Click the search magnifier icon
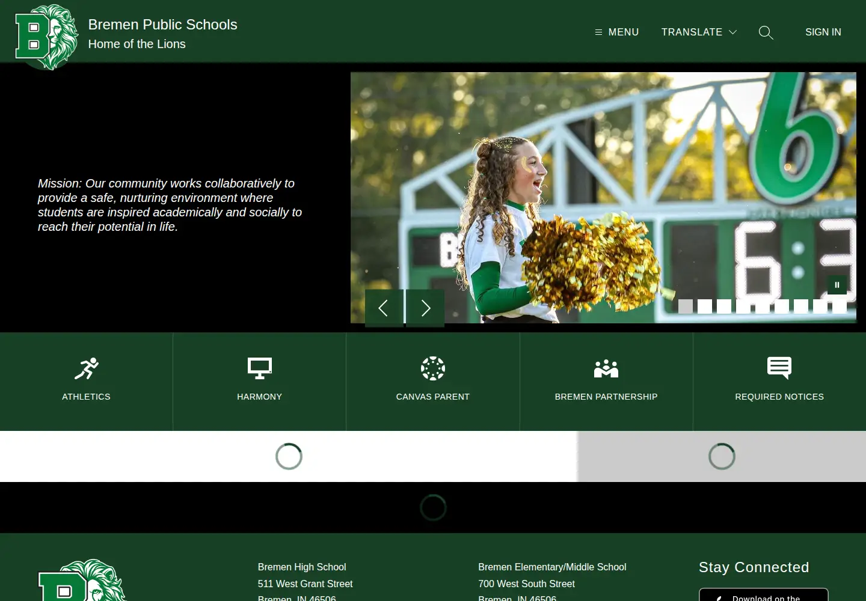This screenshot has height=601, width=866. (766, 32)
